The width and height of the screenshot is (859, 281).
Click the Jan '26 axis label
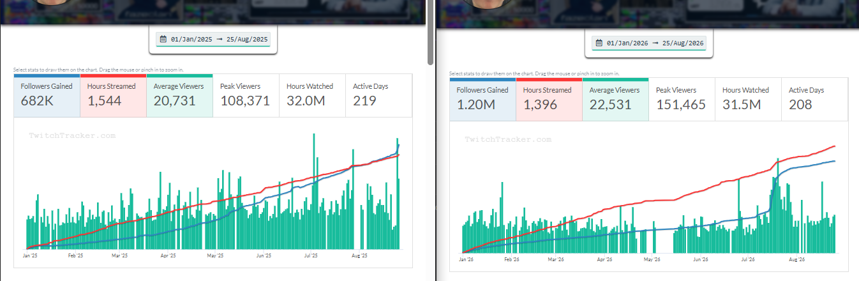point(467,260)
